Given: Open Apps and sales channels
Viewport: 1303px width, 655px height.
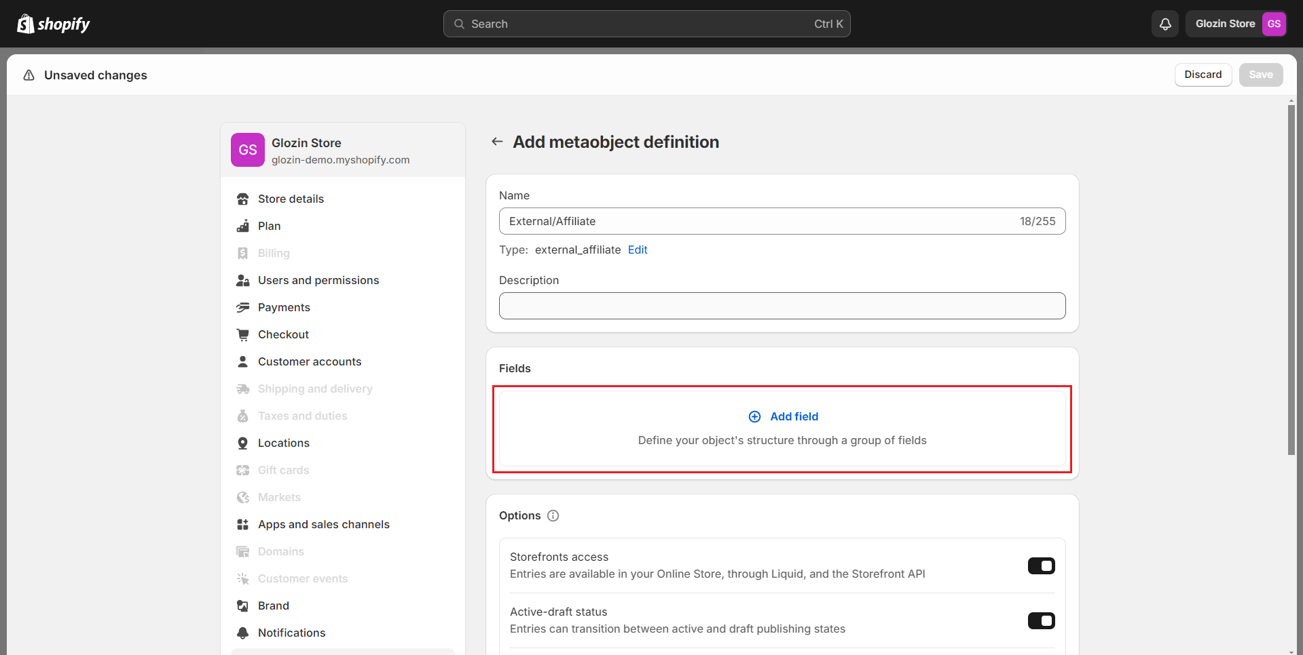Looking at the screenshot, I should [x=323, y=524].
